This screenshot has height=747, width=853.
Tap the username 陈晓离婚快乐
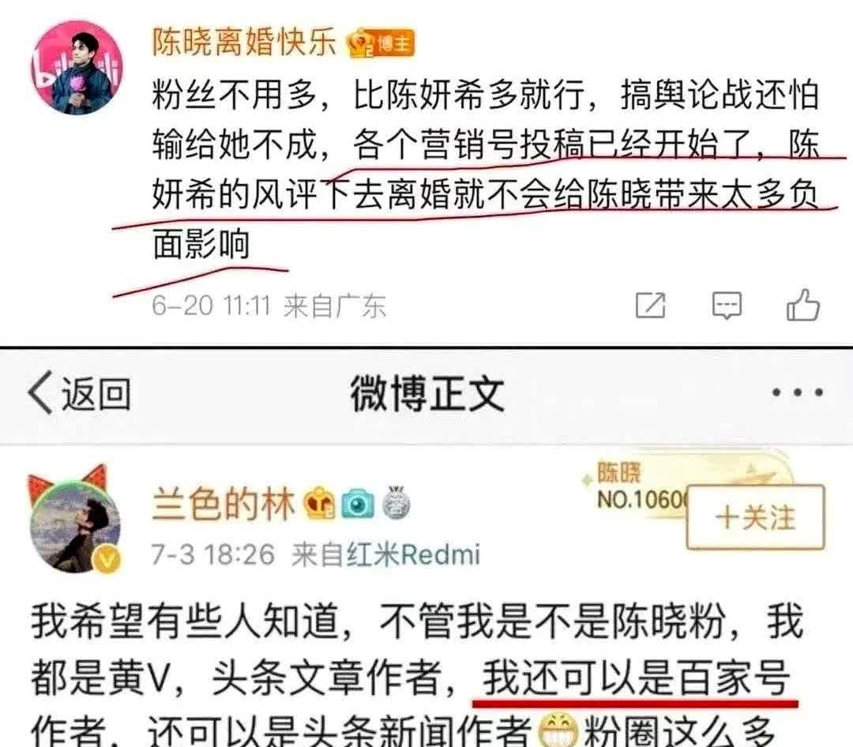point(244,42)
